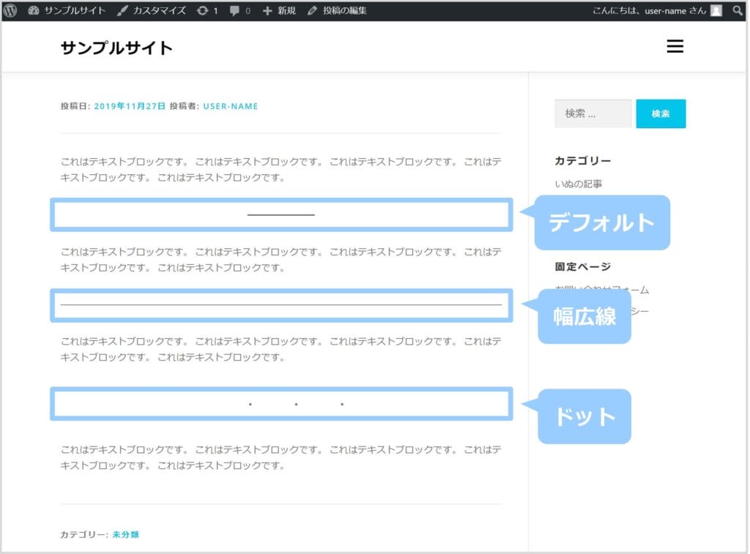Open the いぬの記事 category link
This screenshot has width=750, height=554.
(x=579, y=184)
